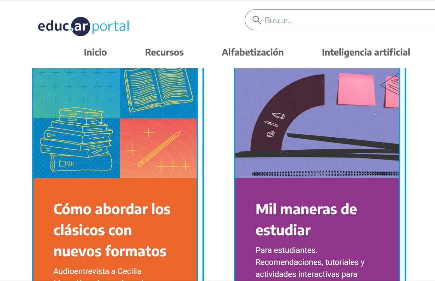Viewport: 435px width, 281px height.
Task: Open the Alfabetización section
Action: 253,52
